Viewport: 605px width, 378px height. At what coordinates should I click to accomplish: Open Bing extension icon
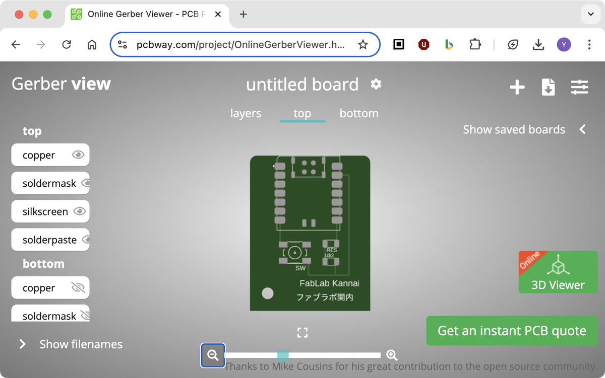coord(449,45)
